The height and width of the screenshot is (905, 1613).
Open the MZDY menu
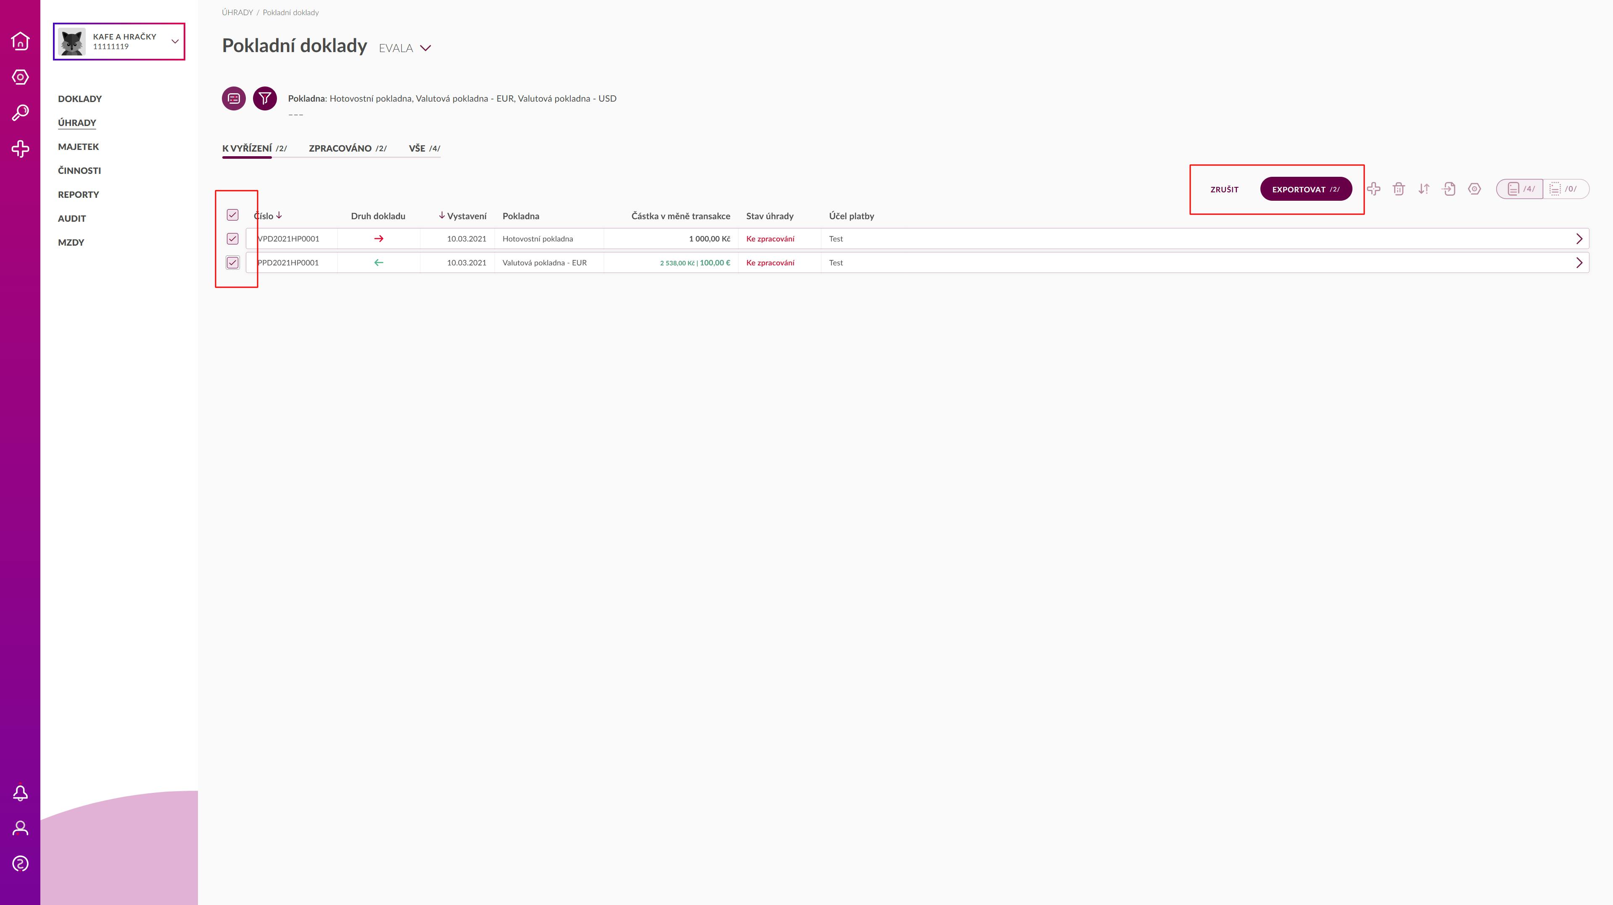pyautogui.click(x=71, y=242)
